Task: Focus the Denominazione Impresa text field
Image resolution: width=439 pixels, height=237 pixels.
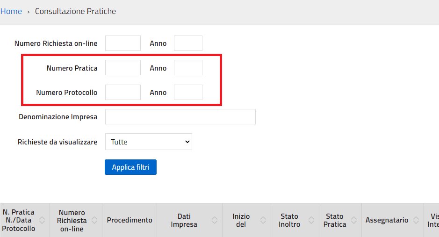Action: (x=180, y=117)
